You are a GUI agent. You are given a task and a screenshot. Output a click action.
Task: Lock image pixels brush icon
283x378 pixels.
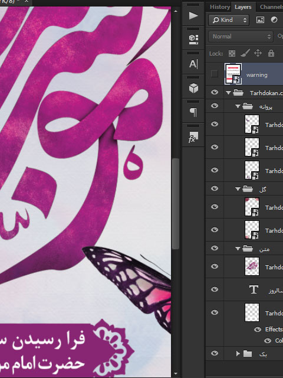(245, 53)
